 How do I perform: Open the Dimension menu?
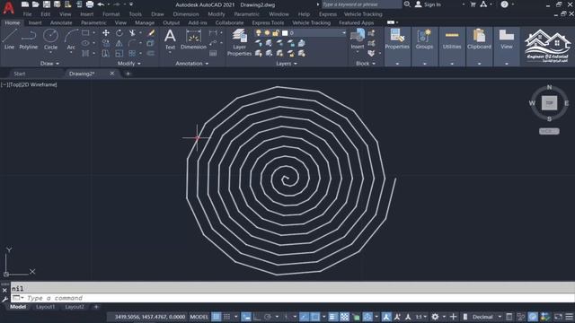click(x=186, y=14)
